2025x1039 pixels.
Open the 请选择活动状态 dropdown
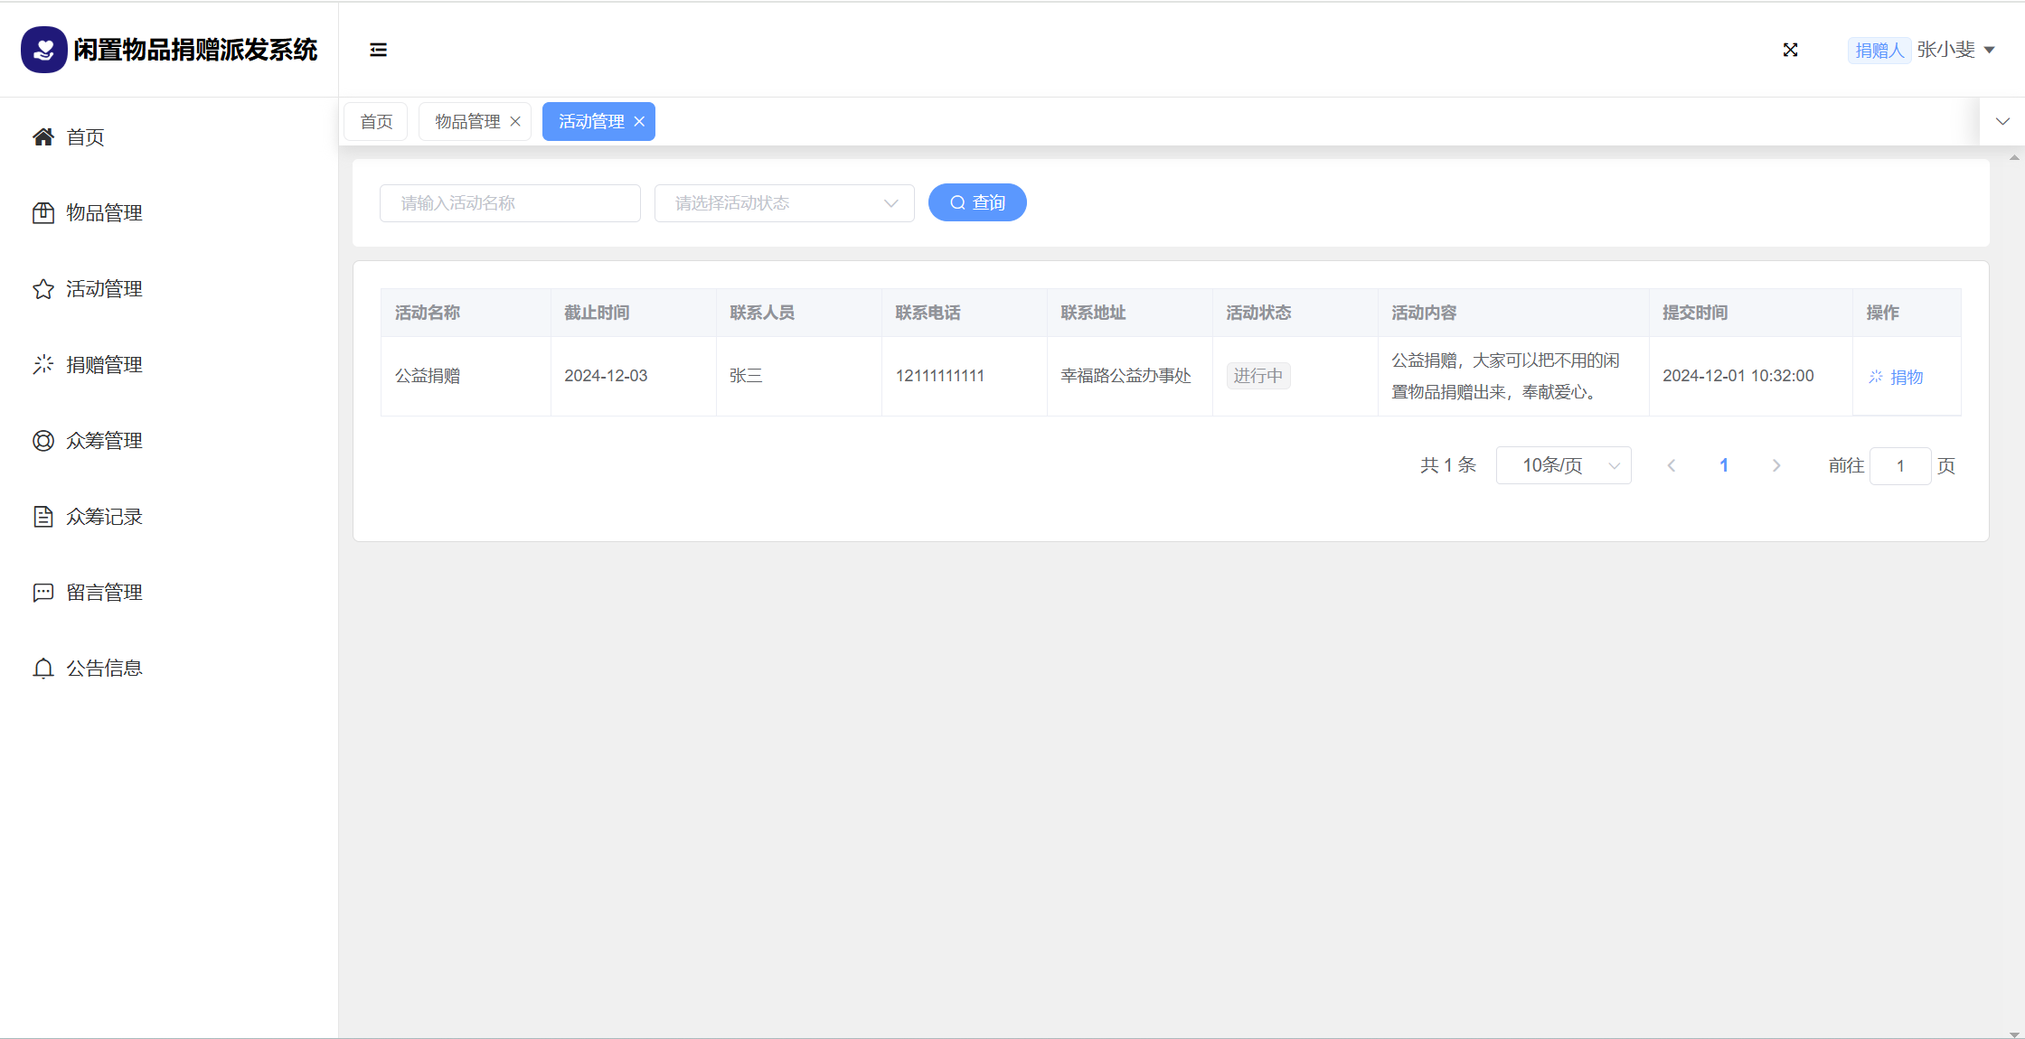784,203
